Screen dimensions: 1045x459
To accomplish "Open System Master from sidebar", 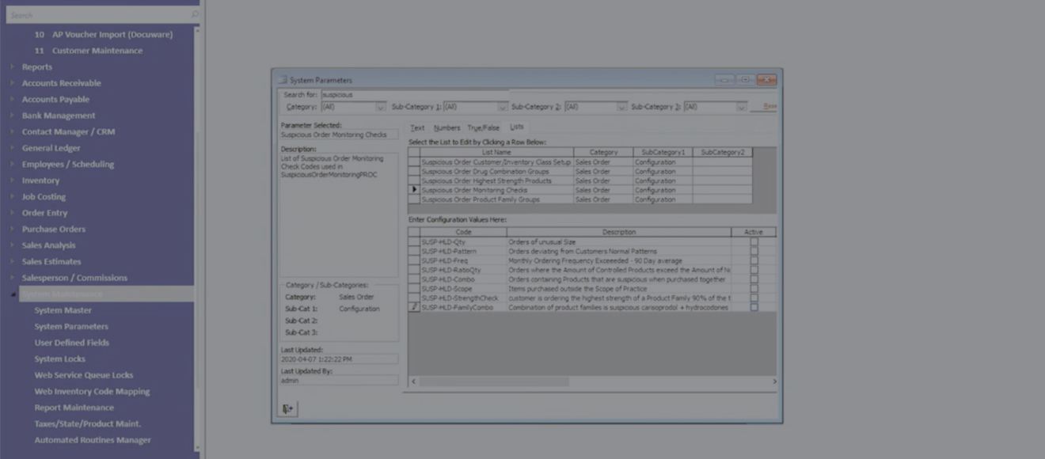I will pos(63,310).
